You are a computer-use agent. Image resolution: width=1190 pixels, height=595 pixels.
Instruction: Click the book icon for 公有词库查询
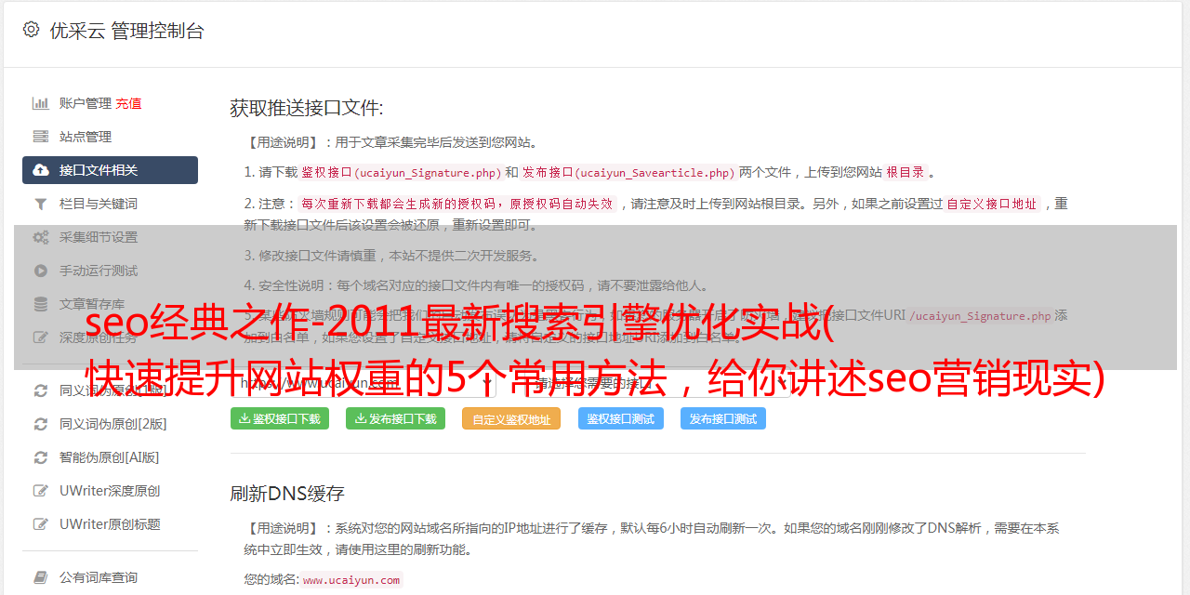coord(41,577)
